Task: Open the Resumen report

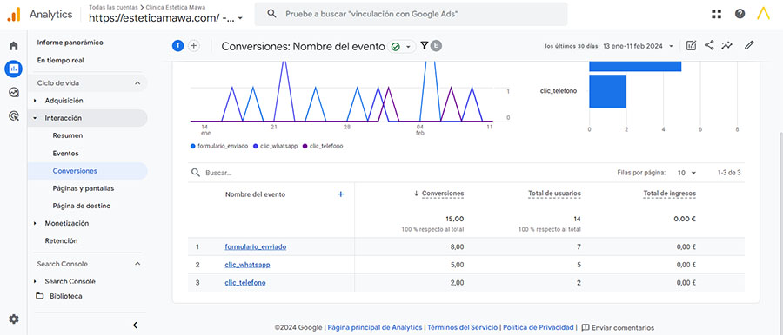Action: [x=67, y=135]
